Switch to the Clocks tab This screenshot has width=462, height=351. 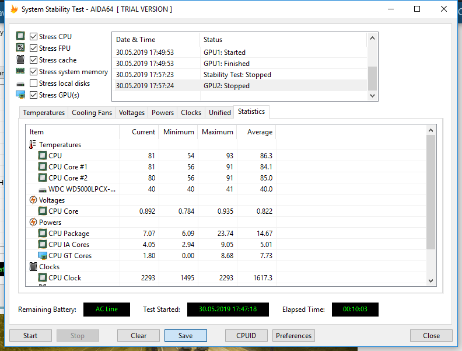(191, 113)
